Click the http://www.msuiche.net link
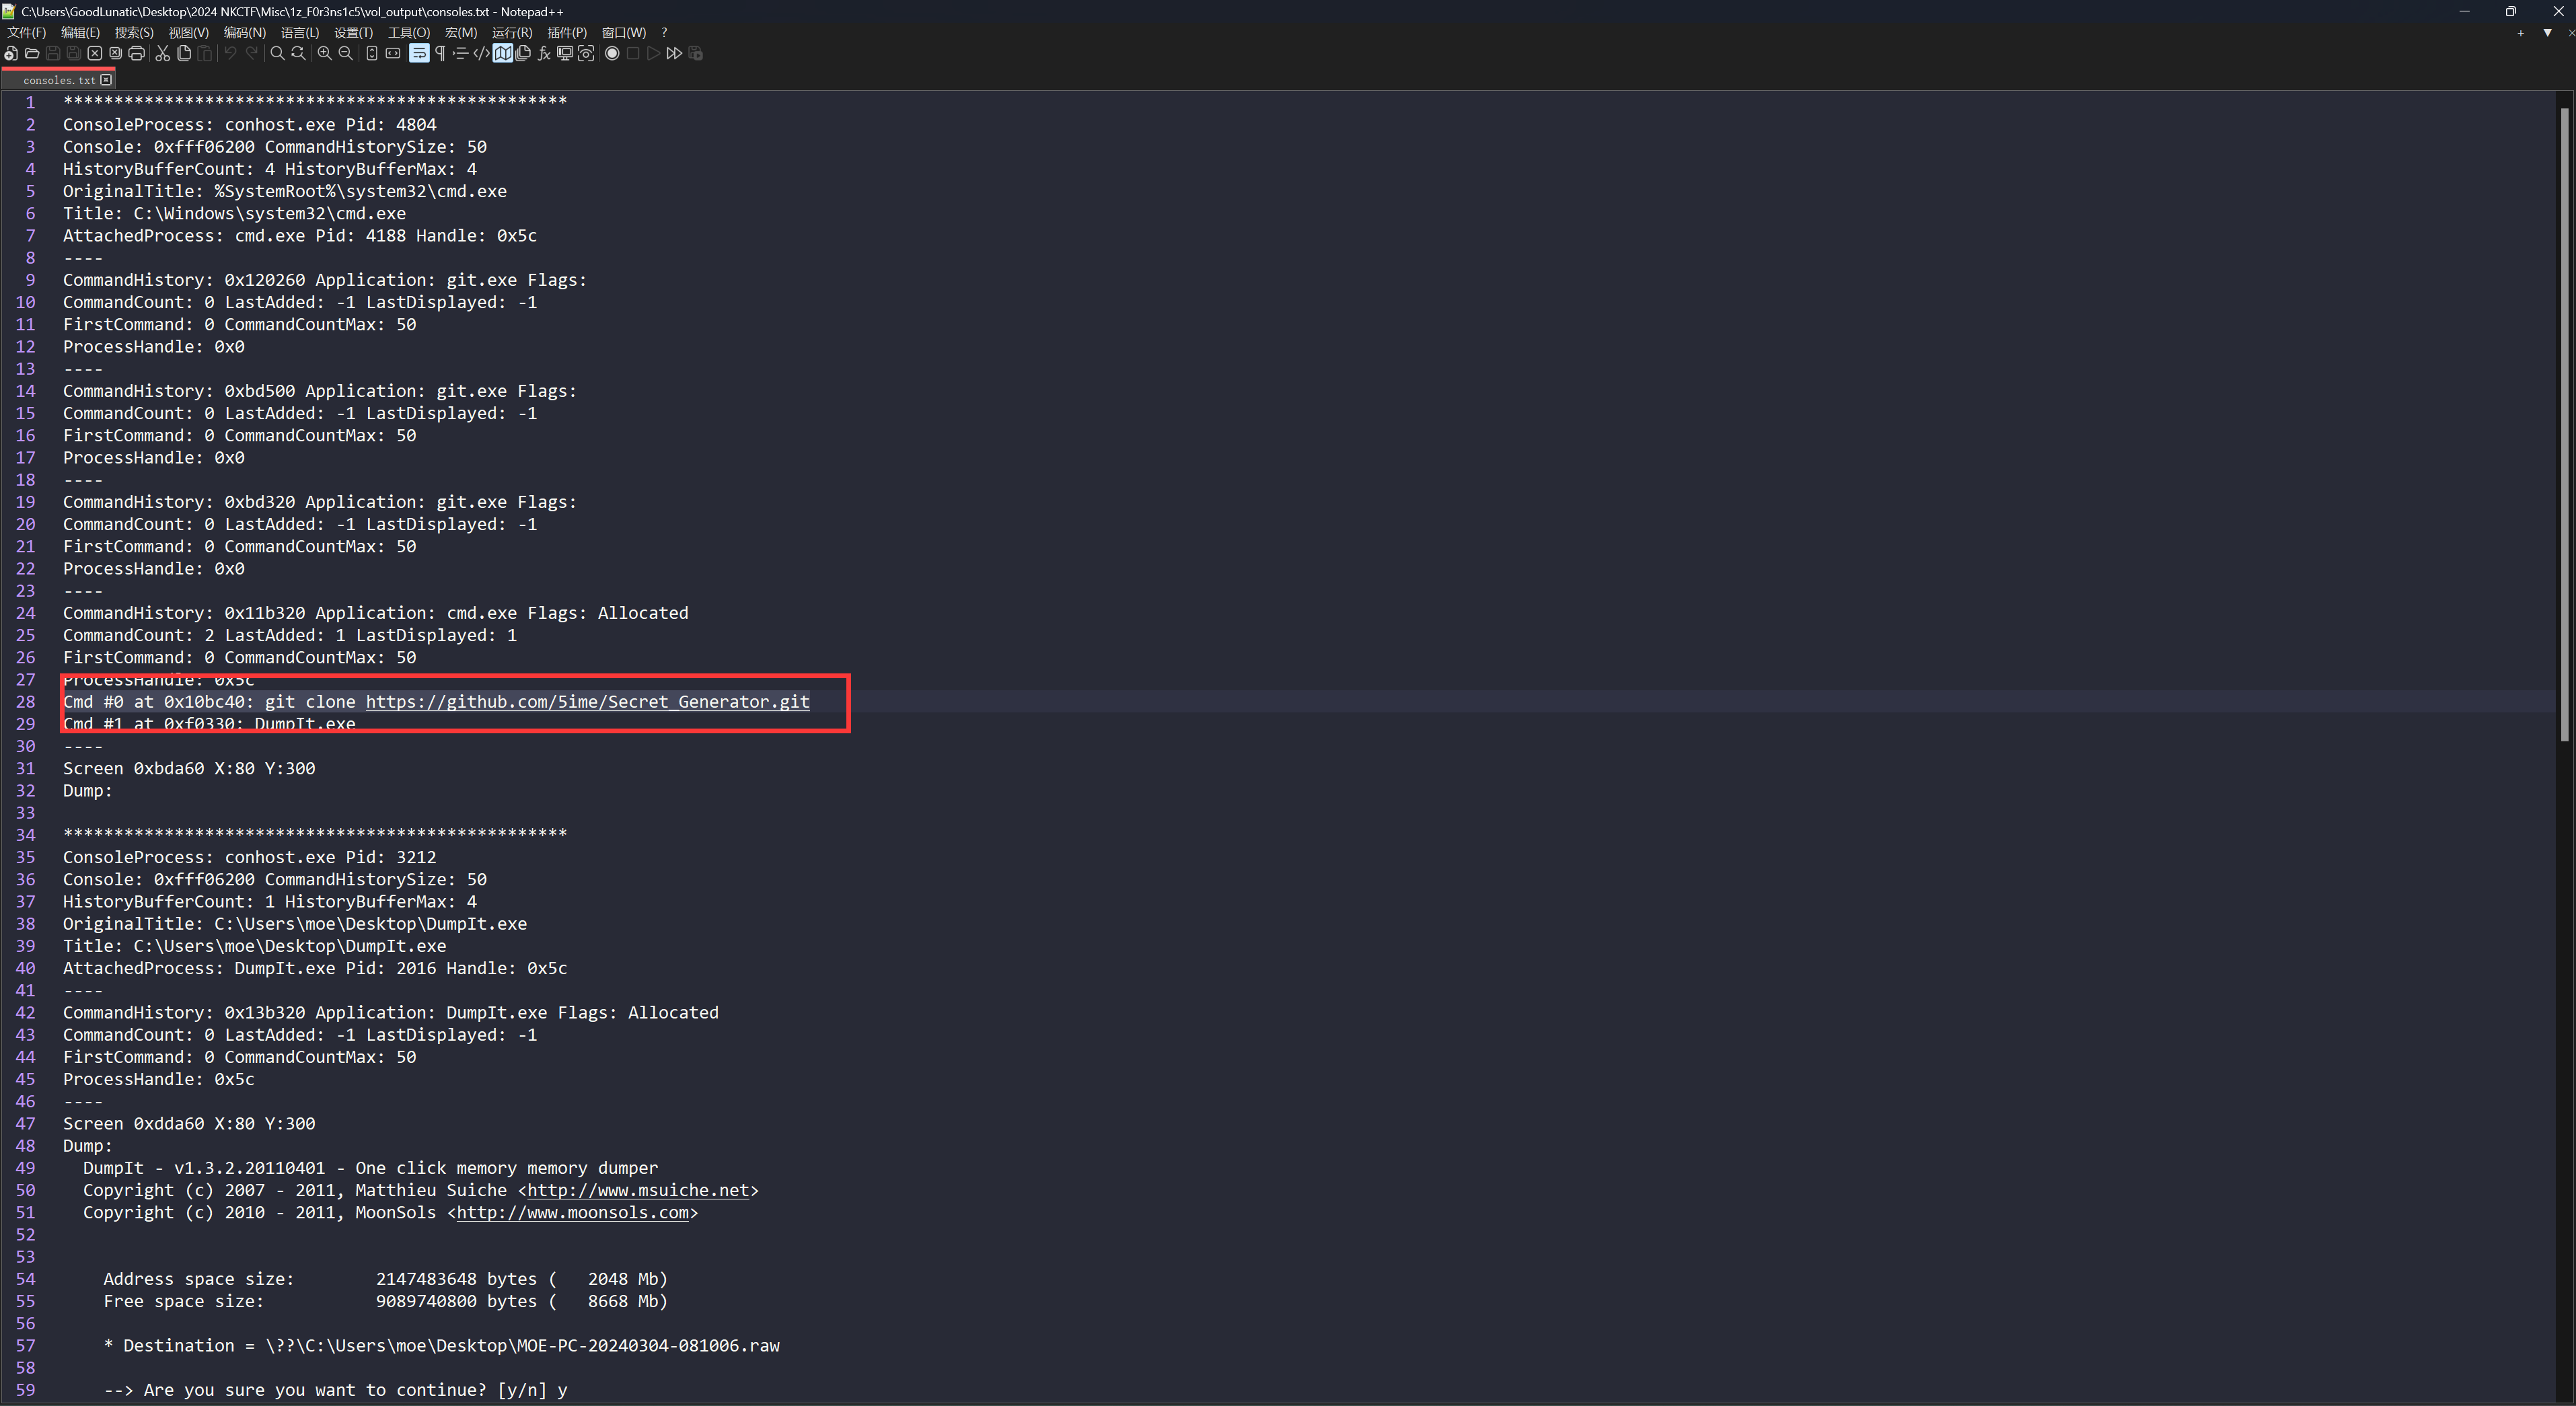This screenshot has height=1406, width=2576. (638, 1190)
